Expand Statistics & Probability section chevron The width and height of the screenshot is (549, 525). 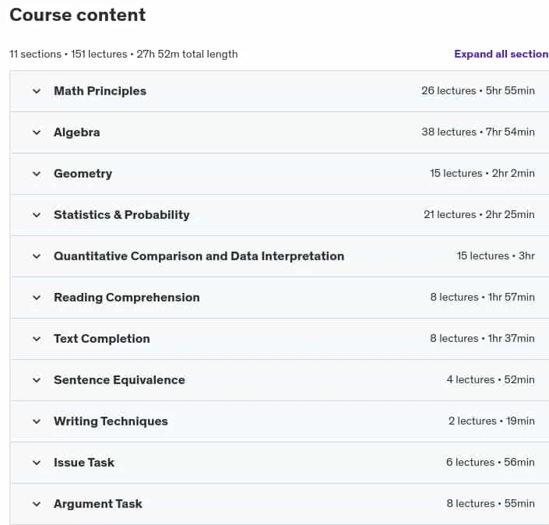tap(37, 215)
